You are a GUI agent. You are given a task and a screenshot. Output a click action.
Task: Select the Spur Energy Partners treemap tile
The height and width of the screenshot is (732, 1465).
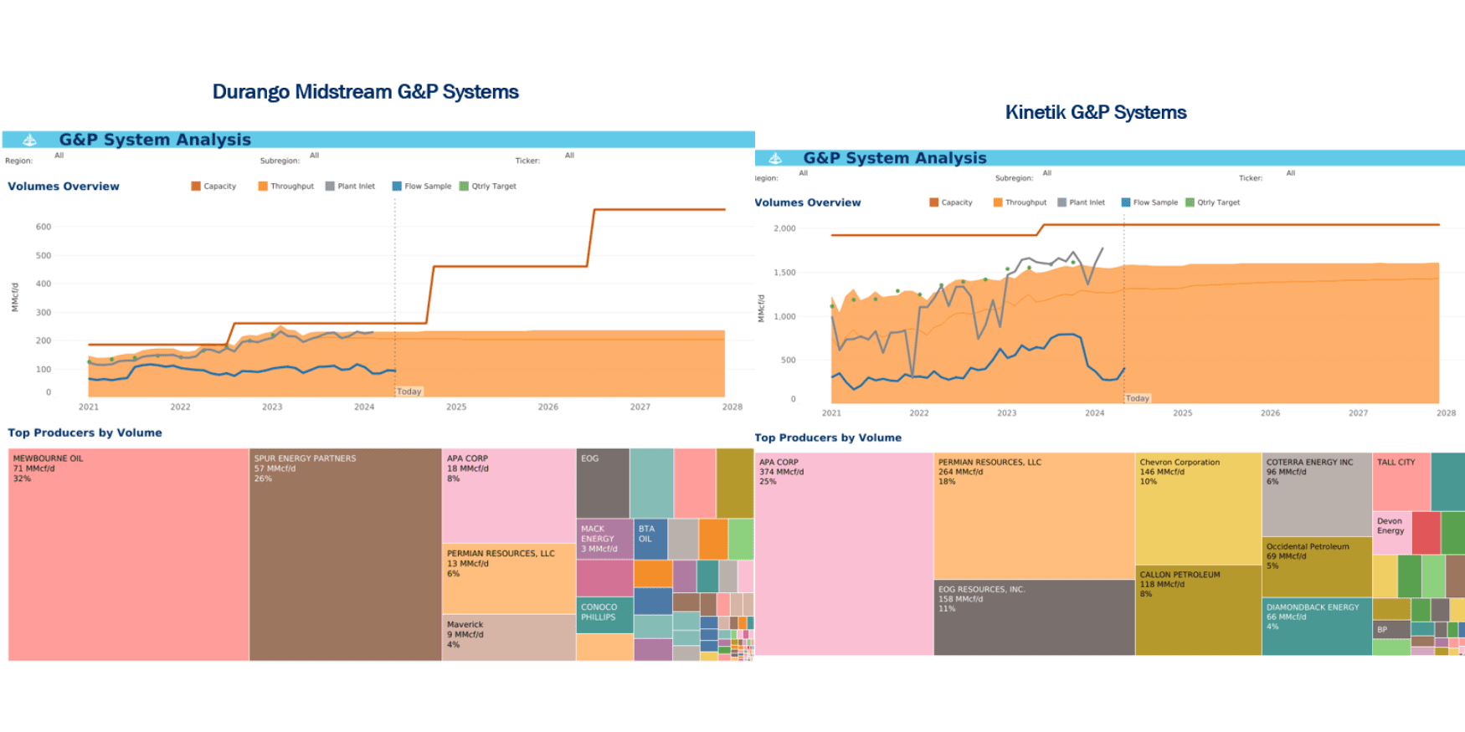tap(345, 554)
